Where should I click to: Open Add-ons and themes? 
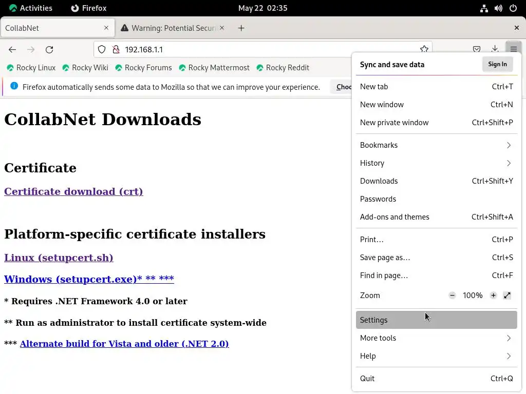click(437, 217)
